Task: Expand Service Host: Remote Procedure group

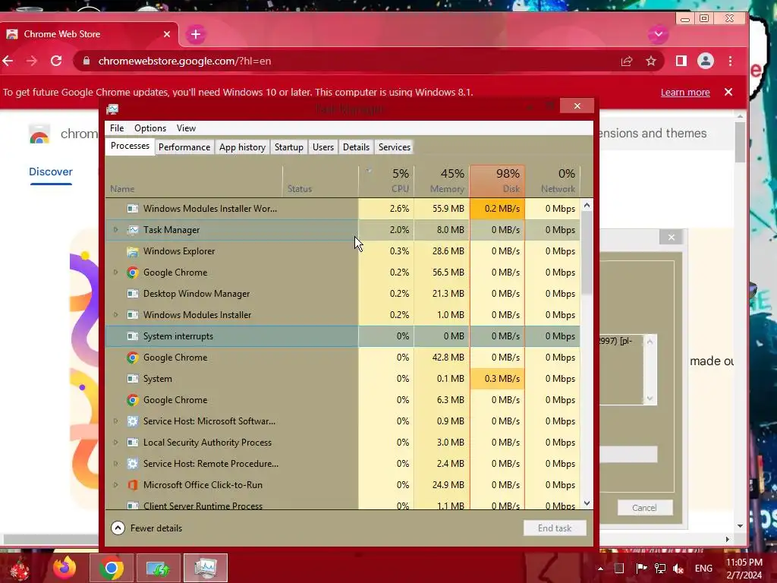Action: click(x=115, y=464)
